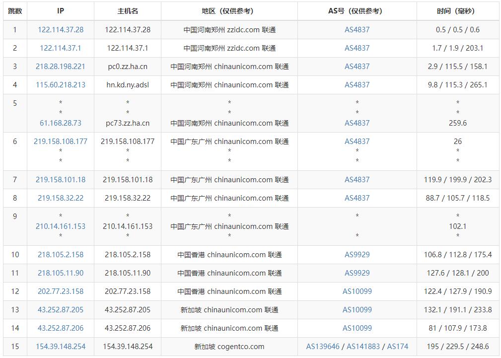Click the 210.14.161.153 IP link
Viewport: 501px width, 358px height.
click(x=61, y=226)
